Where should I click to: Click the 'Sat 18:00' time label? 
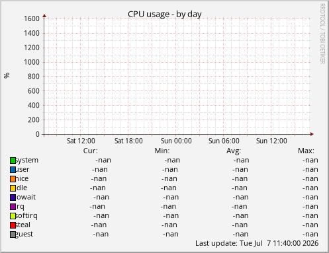pyautogui.click(x=128, y=141)
